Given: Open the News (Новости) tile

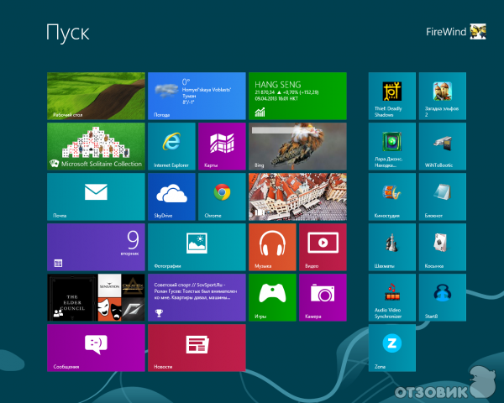Looking at the screenshot, I should 197,348.
